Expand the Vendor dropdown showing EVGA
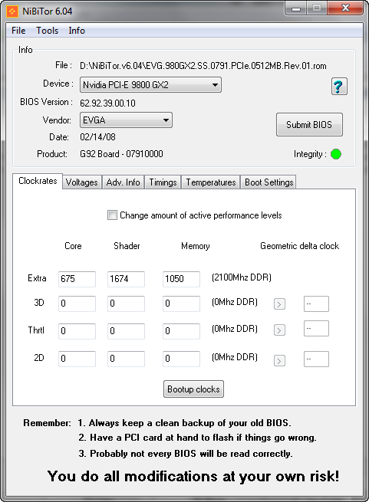369x502 pixels. point(126,120)
